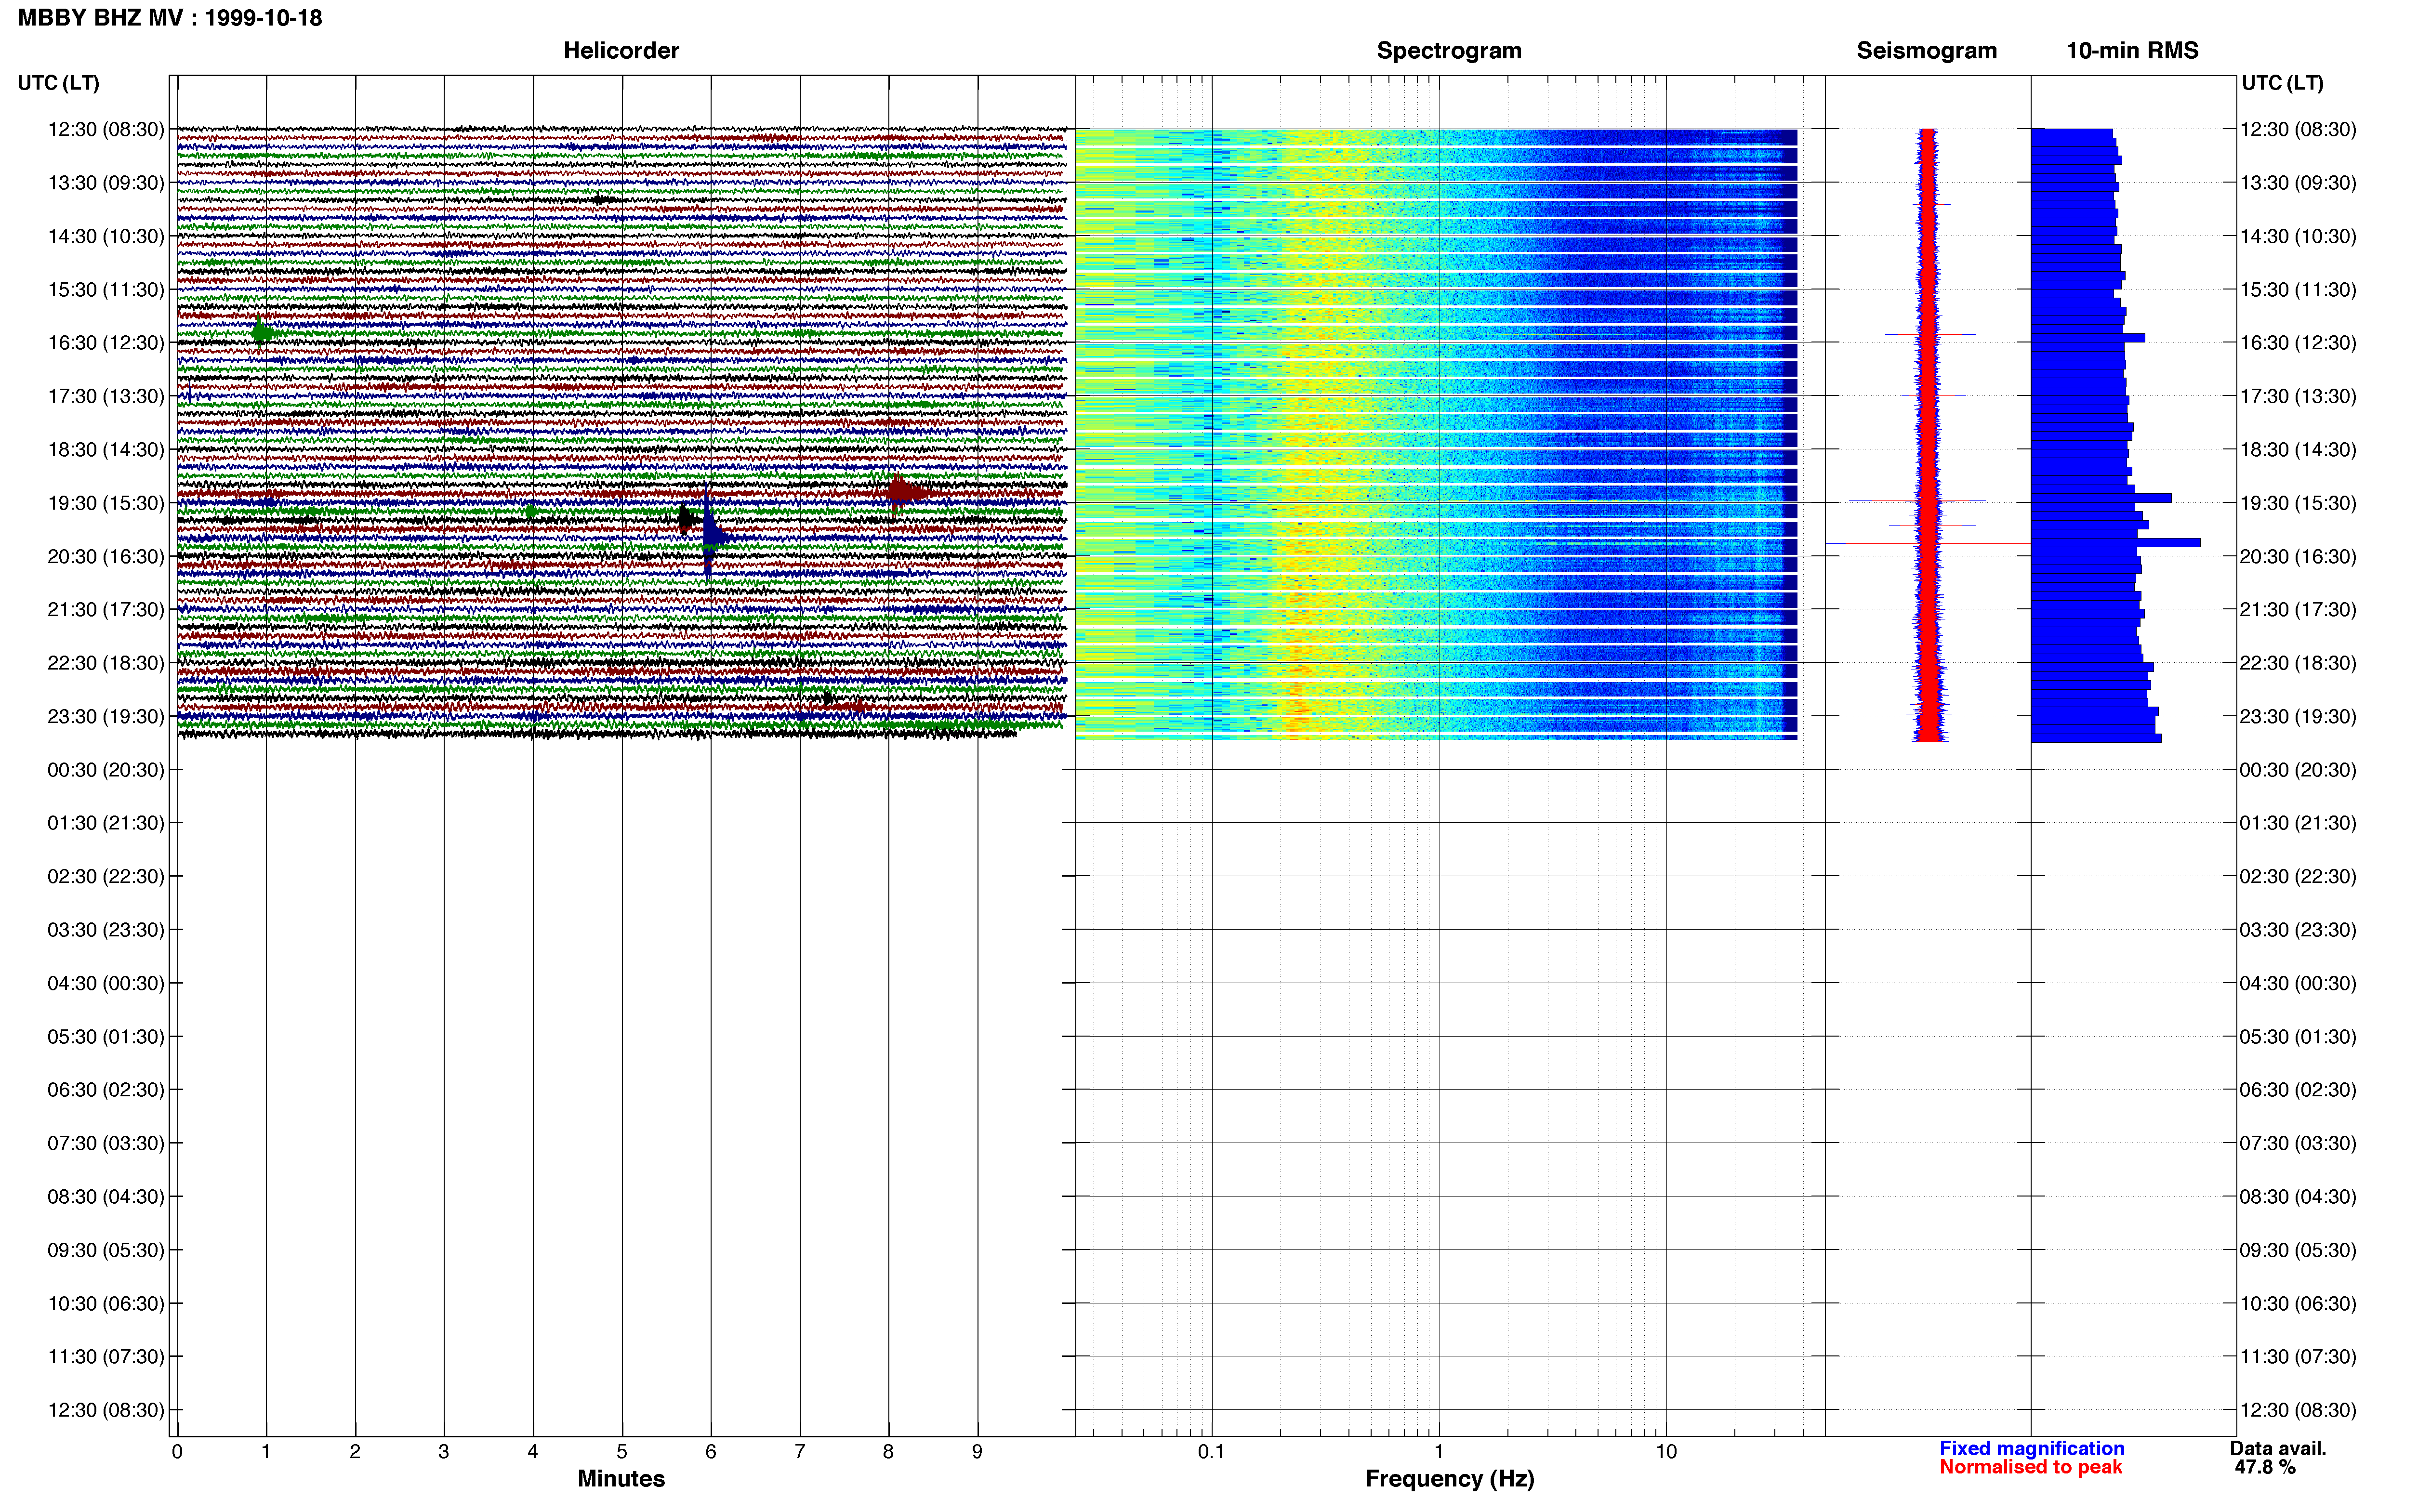The image size is (2418, 1512).
Task: Click the right-axis 16:30 (12:30) label
Action: click(2298, 343)
